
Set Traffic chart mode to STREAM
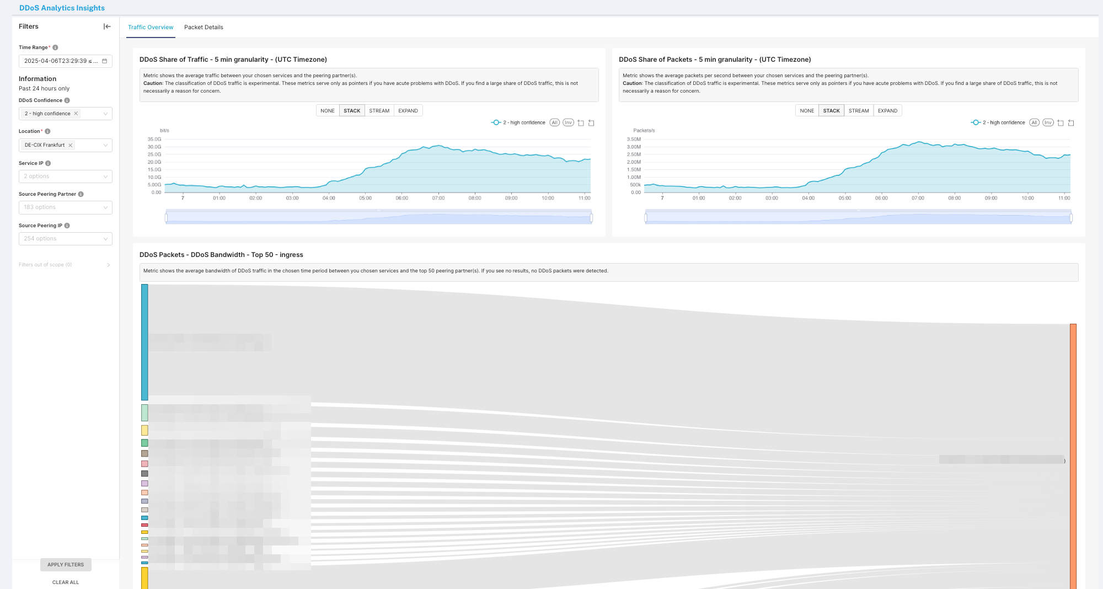(x=379, y=111)
